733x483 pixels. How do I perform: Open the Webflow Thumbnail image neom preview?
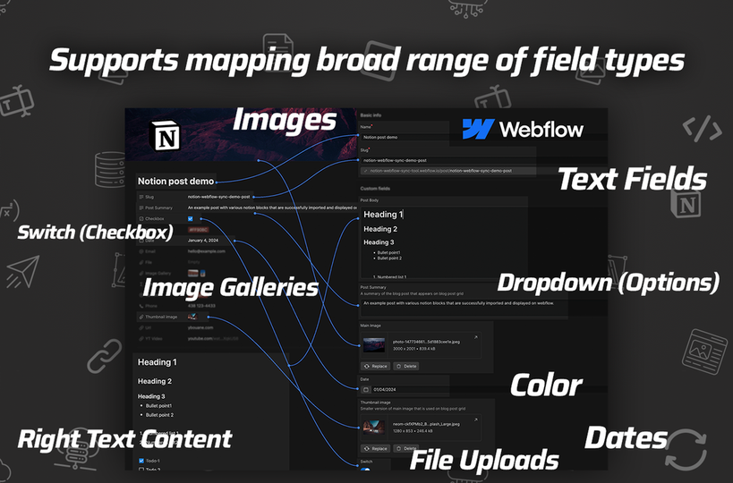coord(374,428)
